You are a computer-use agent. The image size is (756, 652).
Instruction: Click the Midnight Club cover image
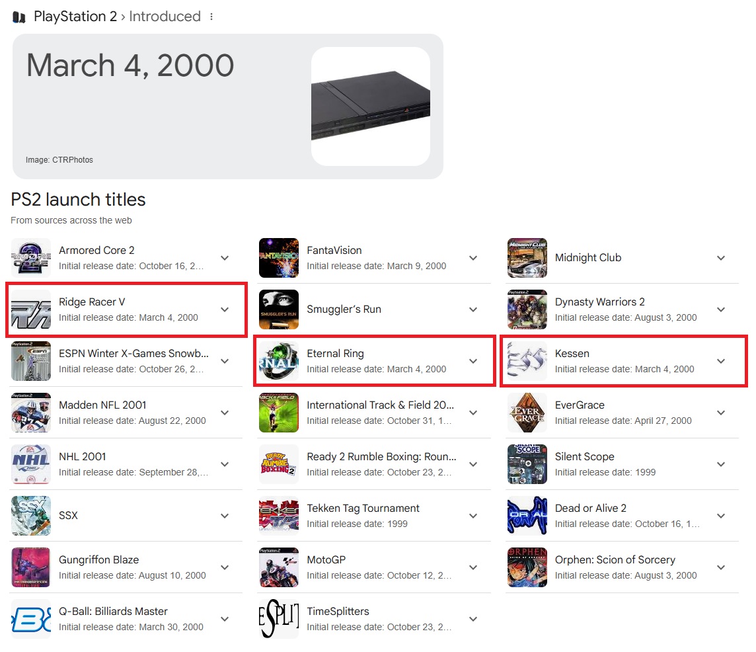coord(527,258)
